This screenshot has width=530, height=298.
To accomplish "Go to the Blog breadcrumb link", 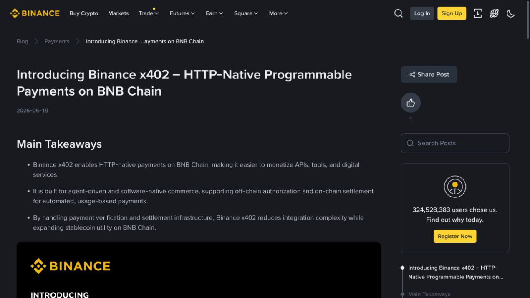I will [x=23, y=41].
